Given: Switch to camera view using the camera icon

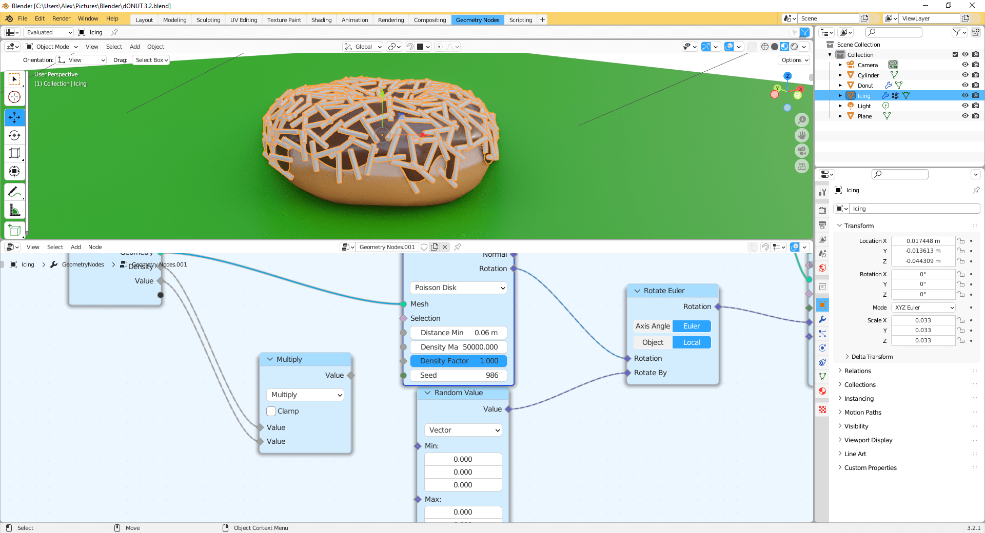Looking at the screenshot, I should click(x=802, y=151).
